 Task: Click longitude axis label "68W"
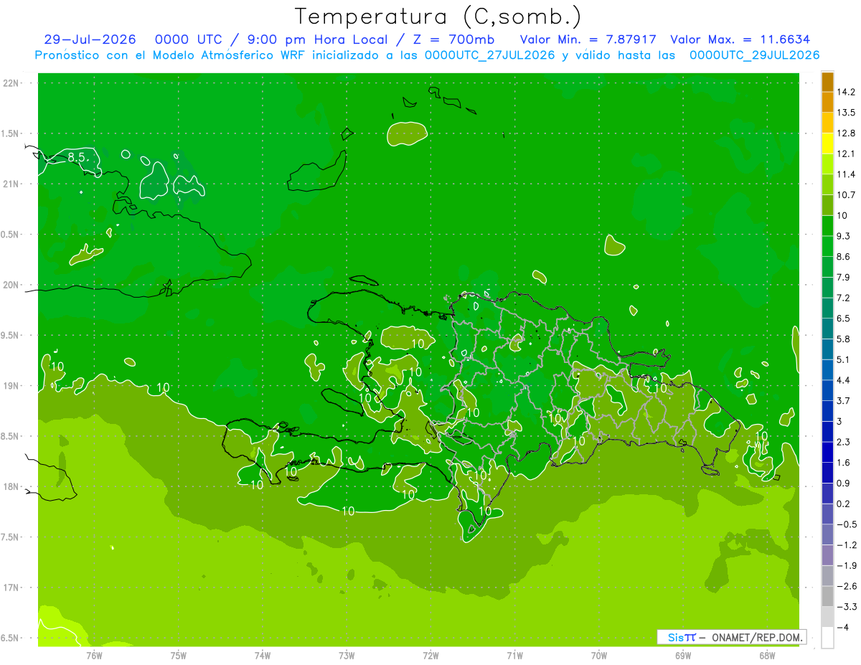tap(767, 656)
